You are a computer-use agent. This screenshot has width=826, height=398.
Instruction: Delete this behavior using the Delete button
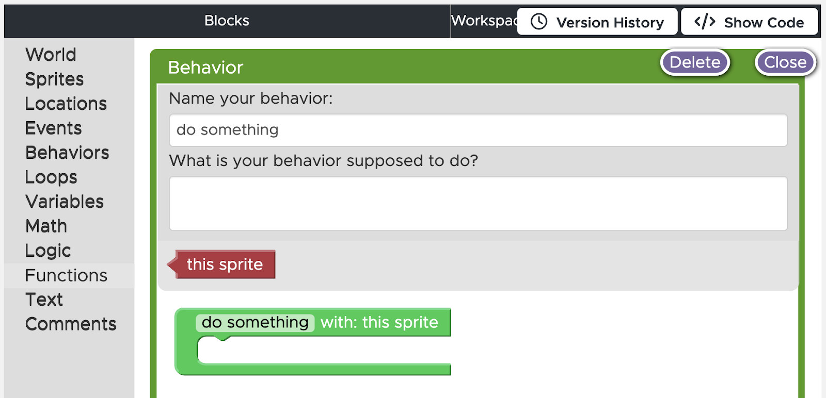click(695, 62)
